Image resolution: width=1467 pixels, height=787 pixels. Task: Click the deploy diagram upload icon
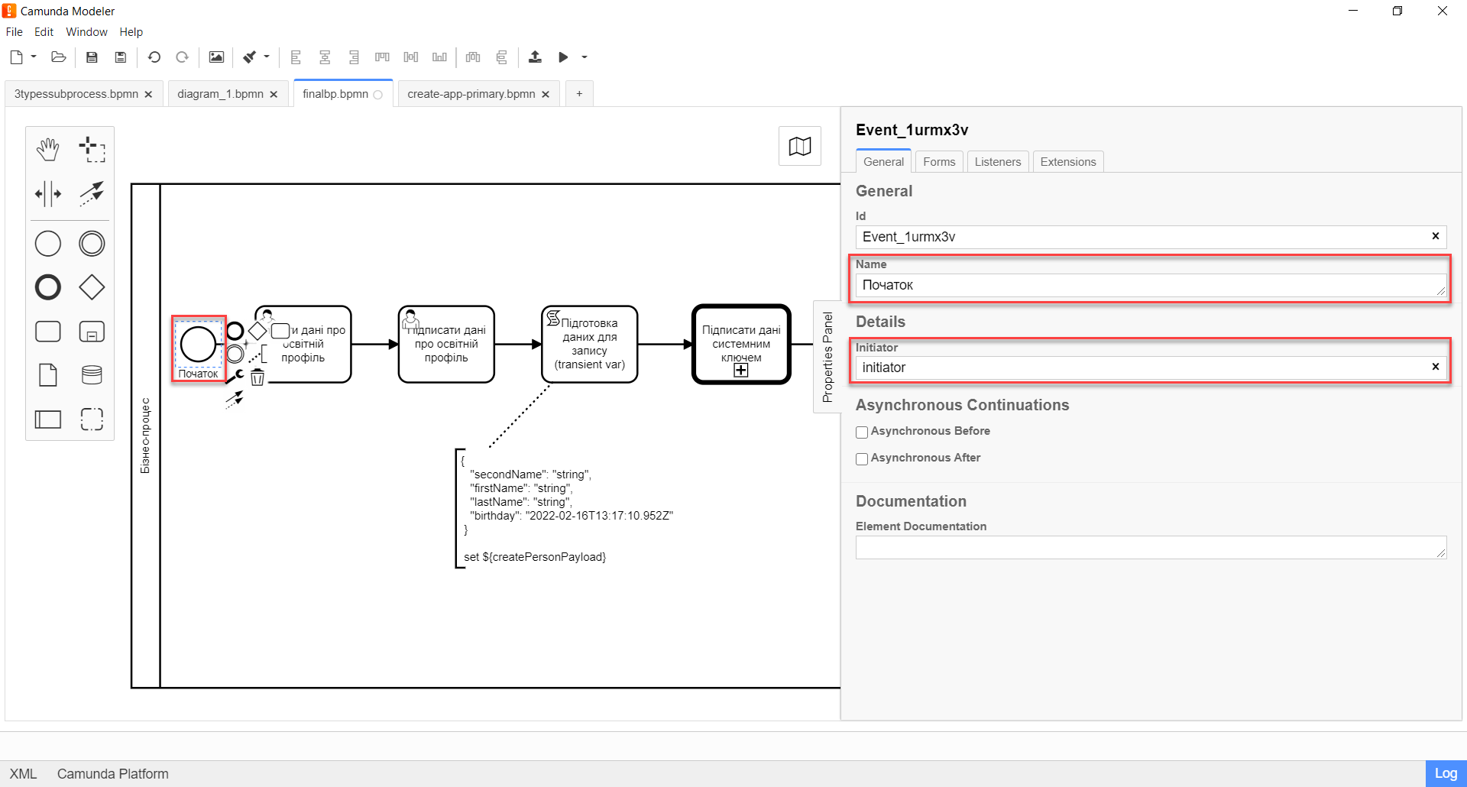(x=535, y=57)
